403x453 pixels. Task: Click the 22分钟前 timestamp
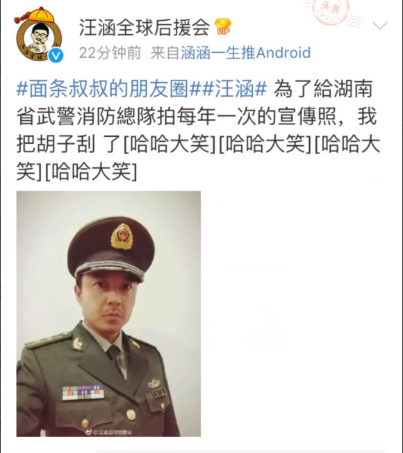click(x=110, y=53)
